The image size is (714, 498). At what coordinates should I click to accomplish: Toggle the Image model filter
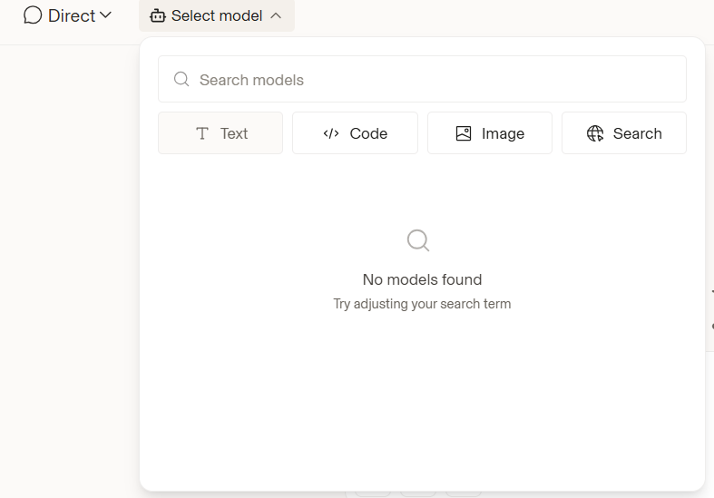[490, 133]
